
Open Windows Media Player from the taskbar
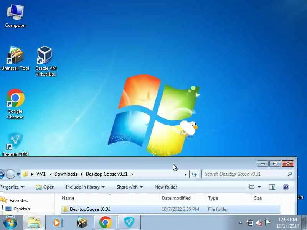pyautogui.click(x=57, y=222)
